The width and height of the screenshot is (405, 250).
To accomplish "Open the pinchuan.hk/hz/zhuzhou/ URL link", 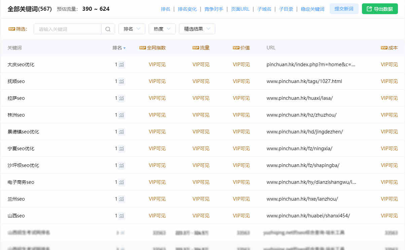I will click(x=301, y=115).
